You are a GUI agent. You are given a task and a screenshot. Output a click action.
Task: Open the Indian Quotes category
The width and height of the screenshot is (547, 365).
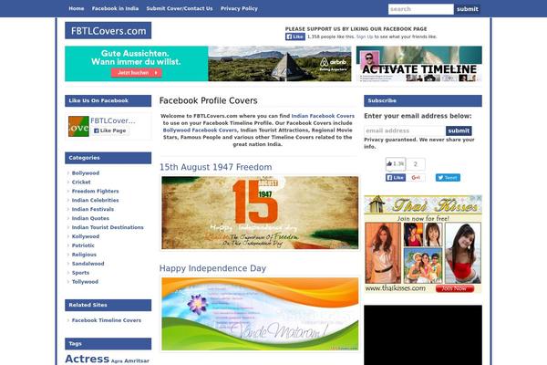point(90,219)
